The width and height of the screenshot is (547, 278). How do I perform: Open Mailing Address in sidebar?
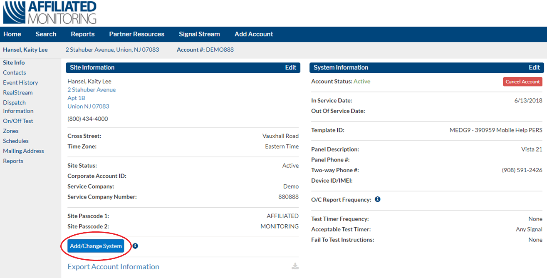coord(23,151)
